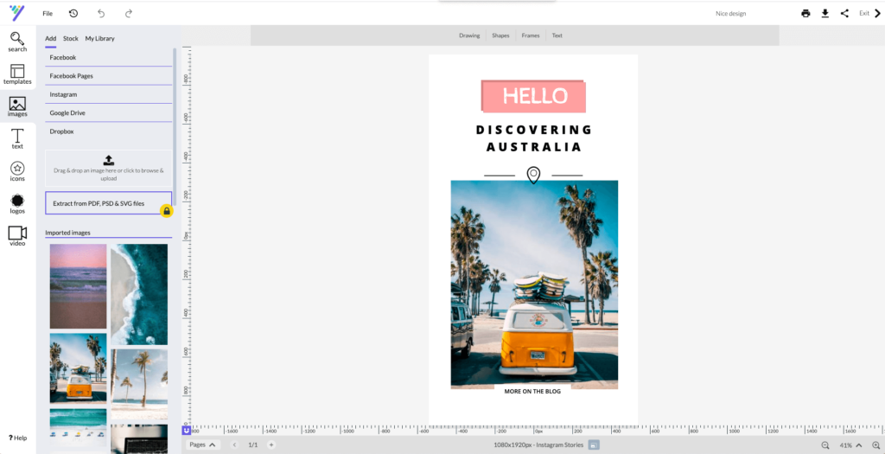Image resolution: width=885 pixels, height=454 pixels.
Task: Expand the Pages panel chevron
Action: coord(213,444)
